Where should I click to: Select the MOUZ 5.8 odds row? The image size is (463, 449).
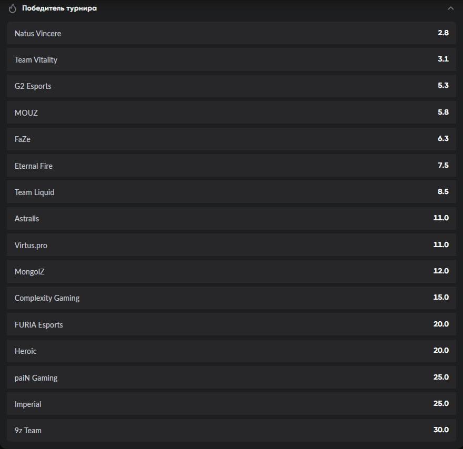coord(231,113)
